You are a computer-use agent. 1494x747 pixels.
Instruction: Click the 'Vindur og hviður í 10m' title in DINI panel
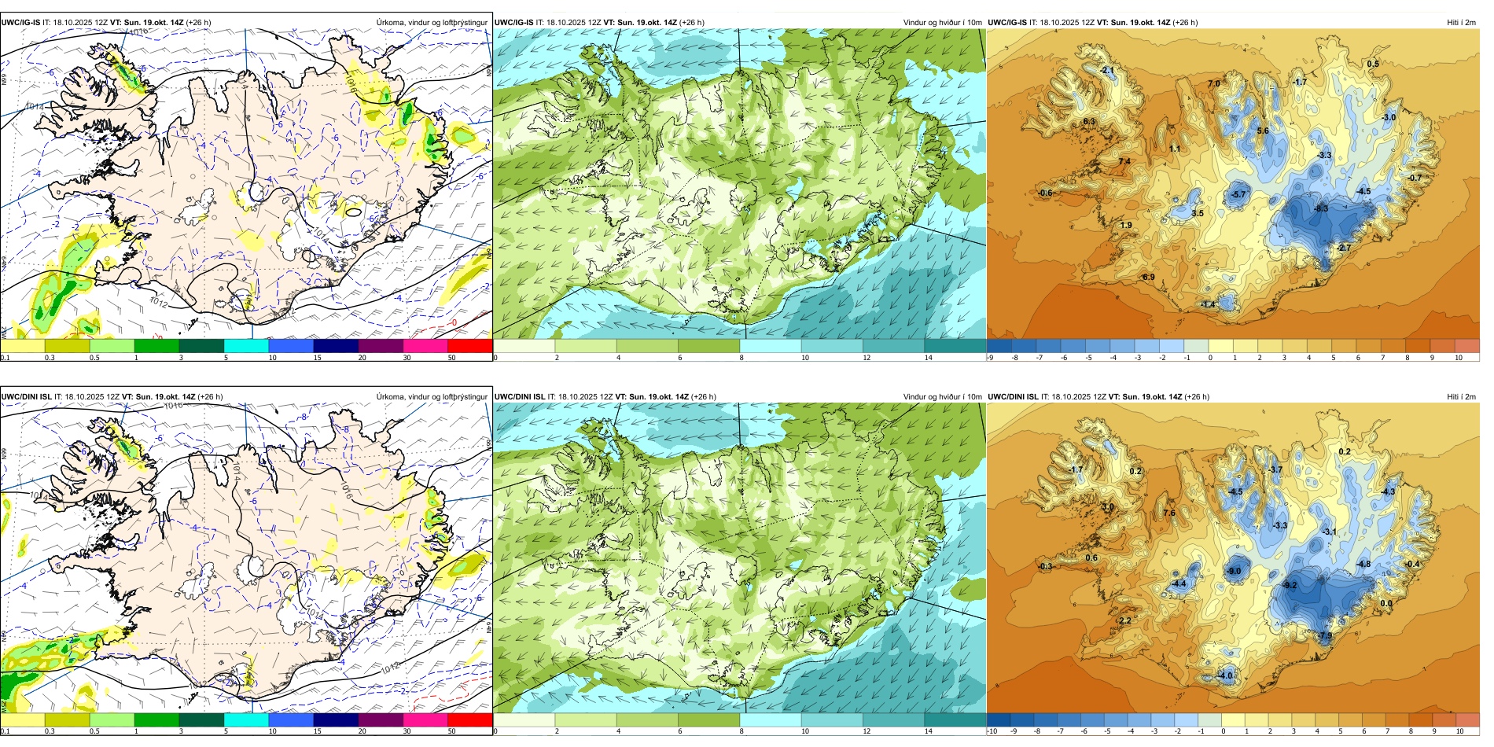click(x=942, y=397)
